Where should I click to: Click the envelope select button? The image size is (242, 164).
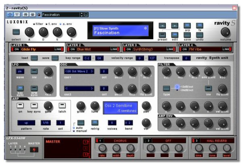[16, 32]
